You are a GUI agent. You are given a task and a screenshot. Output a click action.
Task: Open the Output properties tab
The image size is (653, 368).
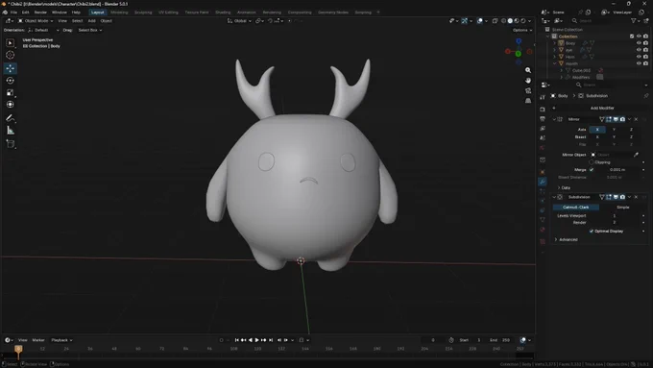543,119
